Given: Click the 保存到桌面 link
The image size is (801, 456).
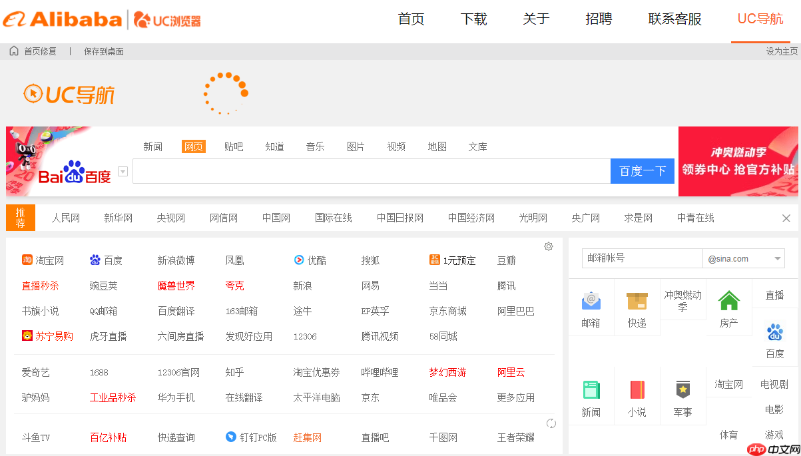Looking at the screenshot, I should pyautogui.click(x=103, y=51).
